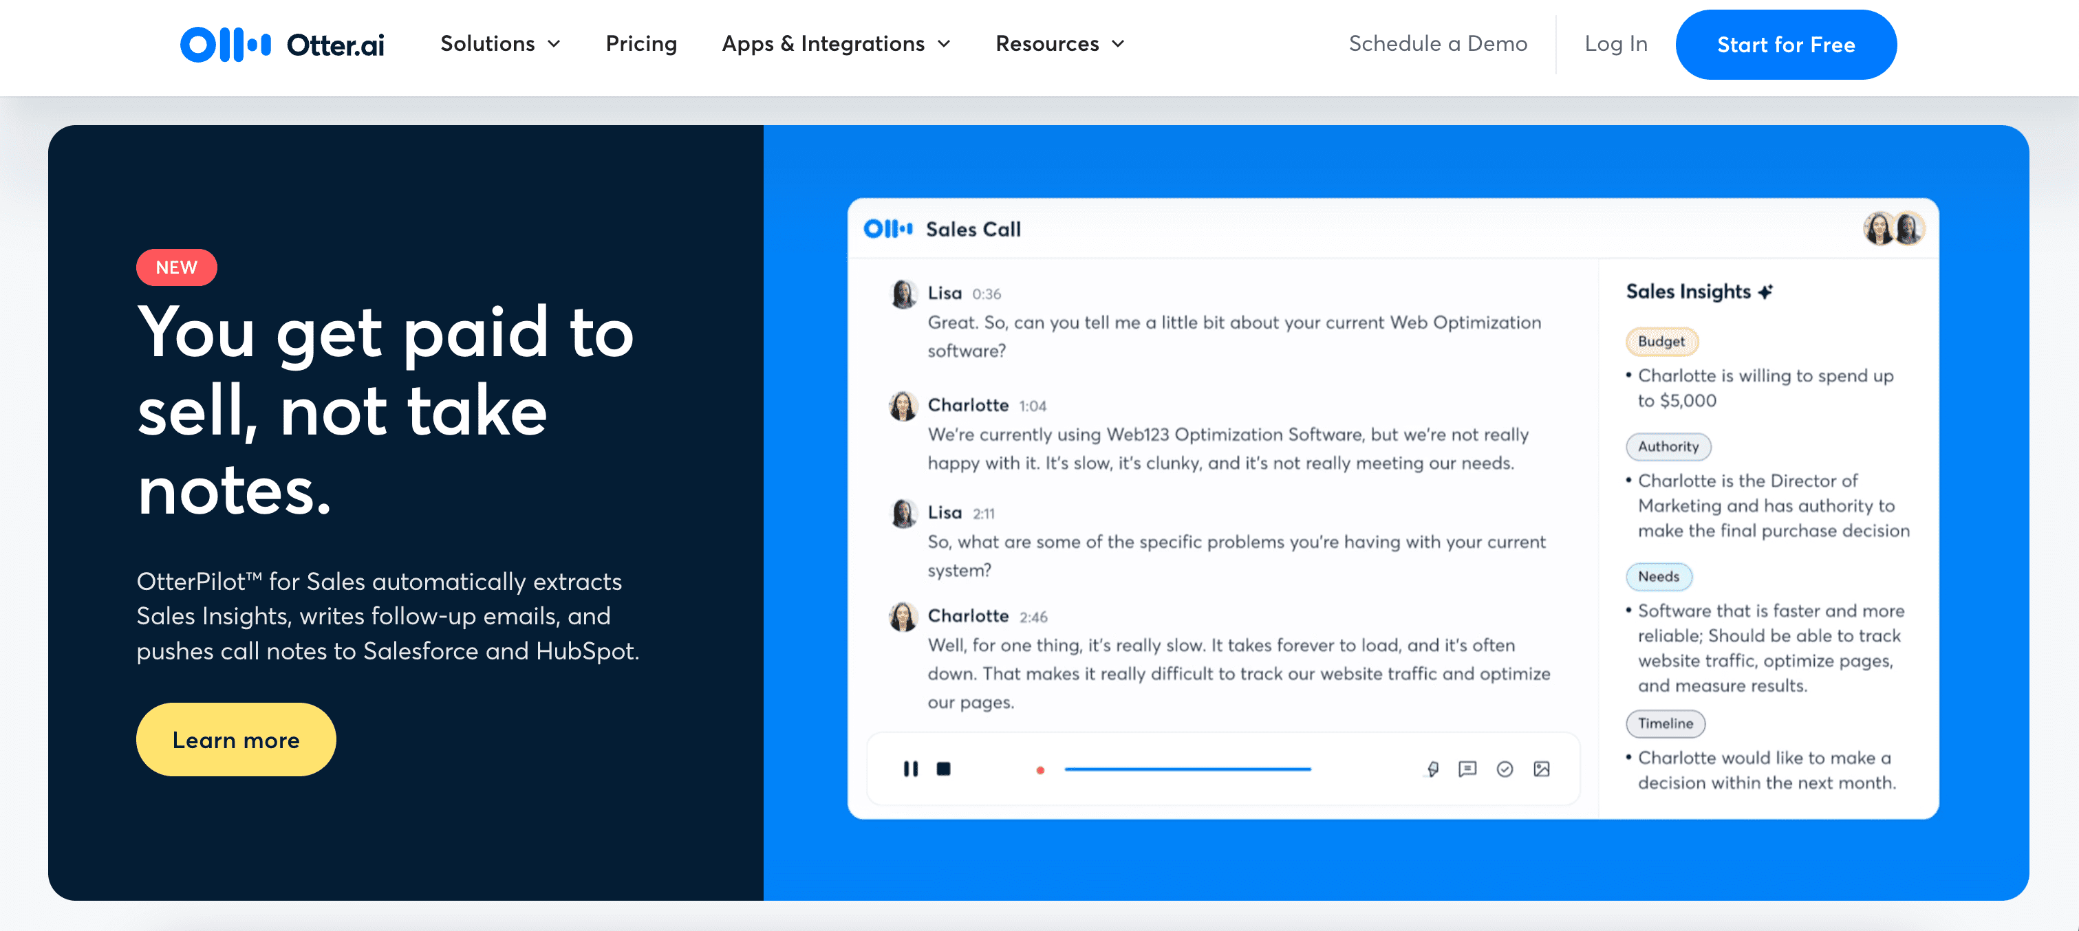2079x931 pixels.
Task: Click the 'OtterPilot™ for Sales' description paragraph
Action: tap(387, 615)
